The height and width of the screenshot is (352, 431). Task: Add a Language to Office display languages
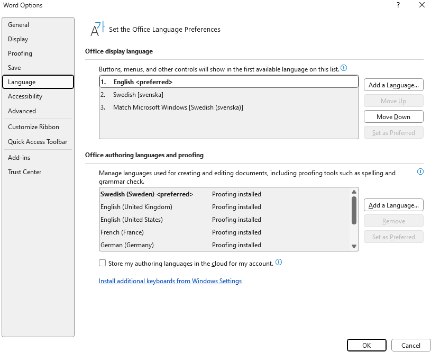point(393,85)
